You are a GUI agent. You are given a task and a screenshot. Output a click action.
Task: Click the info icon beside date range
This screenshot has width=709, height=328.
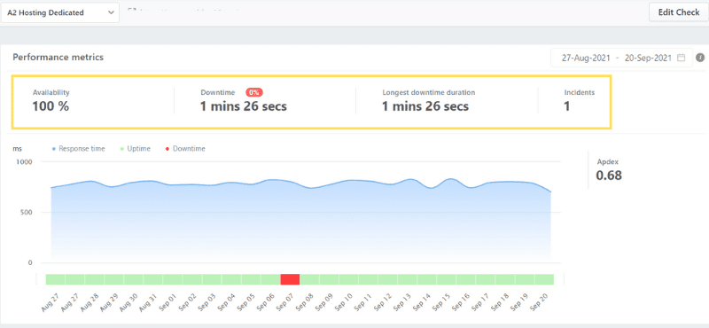point(700,58)
